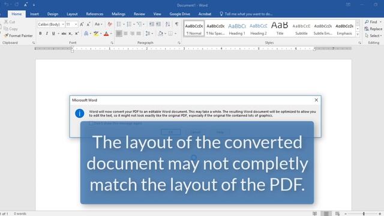The width and height of the screenshot is (384, 216).
Task: Increase font size with Grow Font
Action: coord(82,24)
